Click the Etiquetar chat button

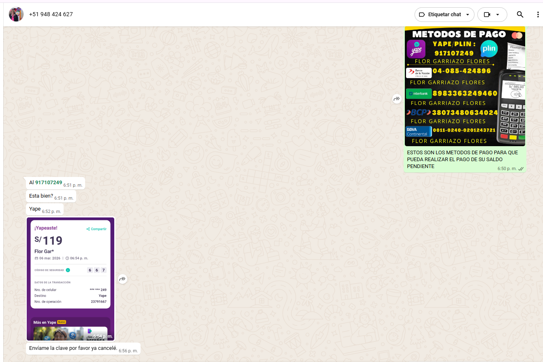[444, 15]
